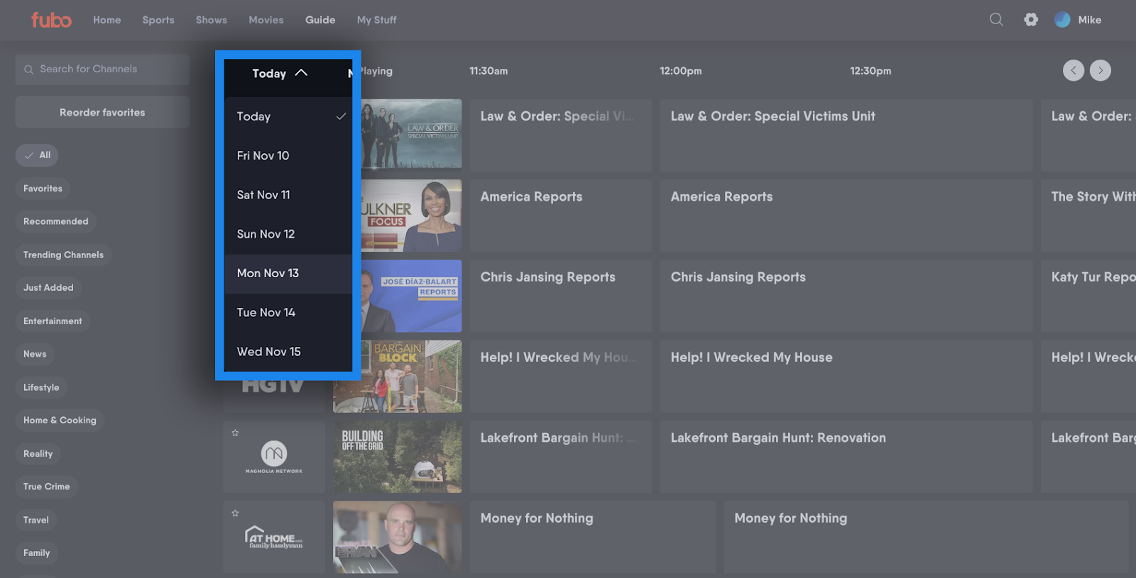The image size is (1136, 578).
Task: Select Sat Nov 11 in the date list
Action: [288, 194]
